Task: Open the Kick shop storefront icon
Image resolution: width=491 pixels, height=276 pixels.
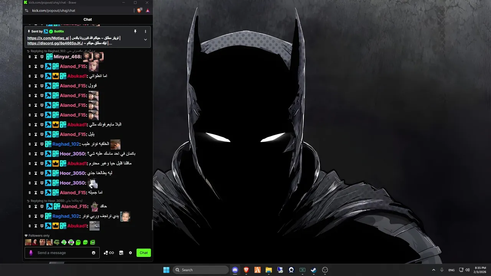Action: tap(121, 253)
